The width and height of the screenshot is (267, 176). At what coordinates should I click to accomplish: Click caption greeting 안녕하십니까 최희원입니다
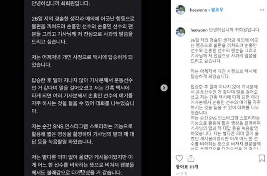click(234, 30)
